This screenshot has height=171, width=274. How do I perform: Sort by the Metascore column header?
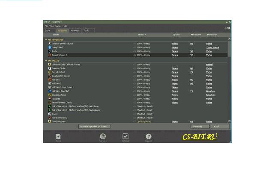click(x=196, y=35)
